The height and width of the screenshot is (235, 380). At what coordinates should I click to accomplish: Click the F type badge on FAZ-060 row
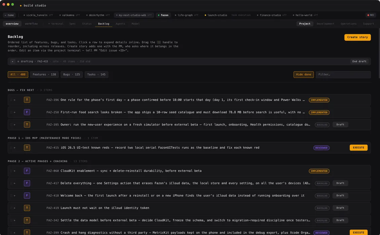27,171
